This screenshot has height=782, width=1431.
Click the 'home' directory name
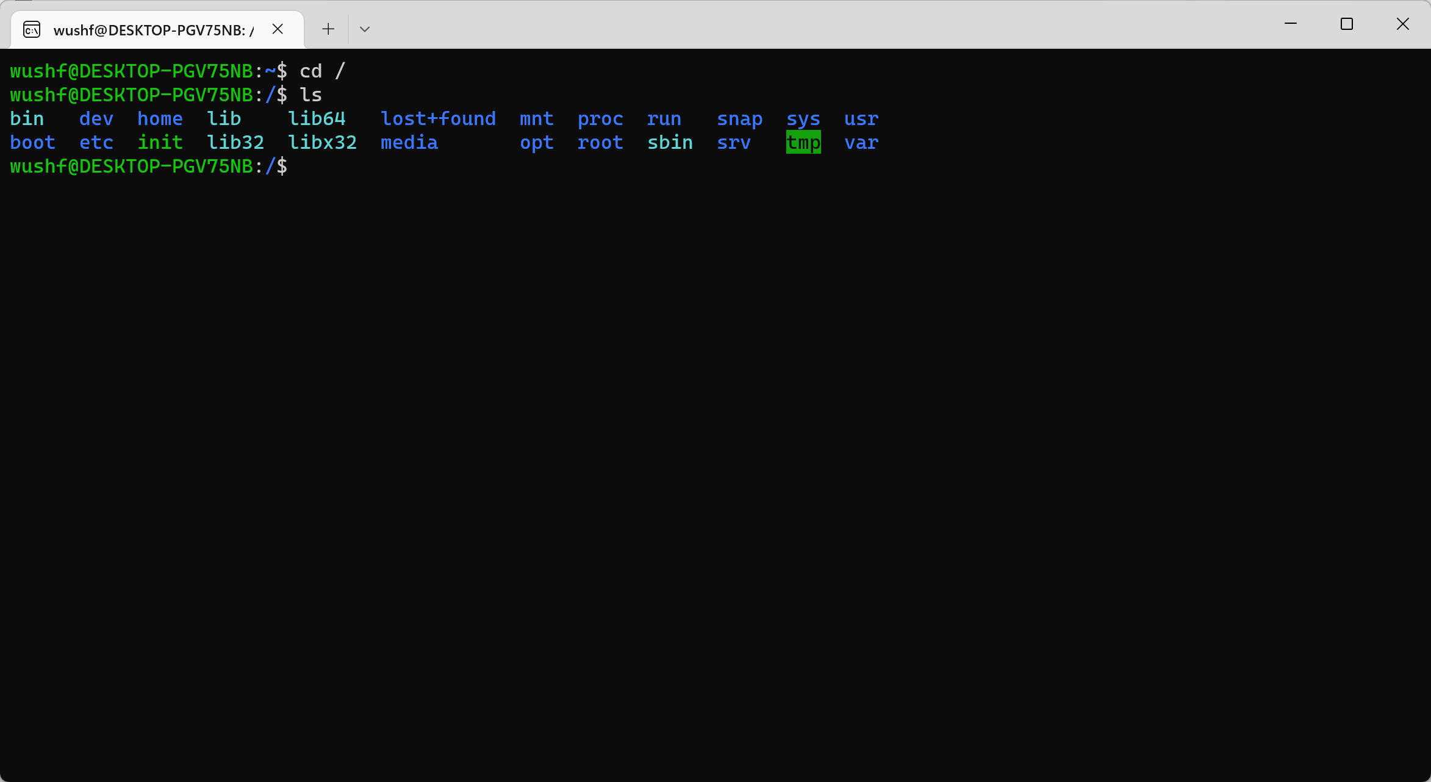pos(160,119)
